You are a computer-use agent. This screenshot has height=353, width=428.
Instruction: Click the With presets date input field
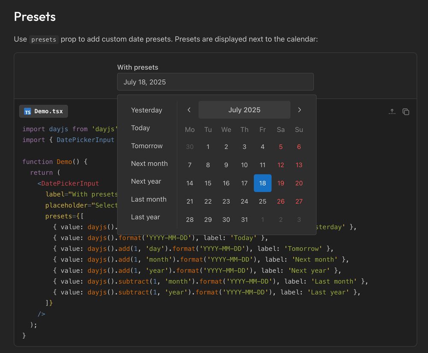tap(215, 82)
